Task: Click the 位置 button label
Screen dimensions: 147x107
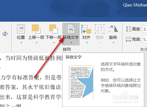Action: point(21,37)
